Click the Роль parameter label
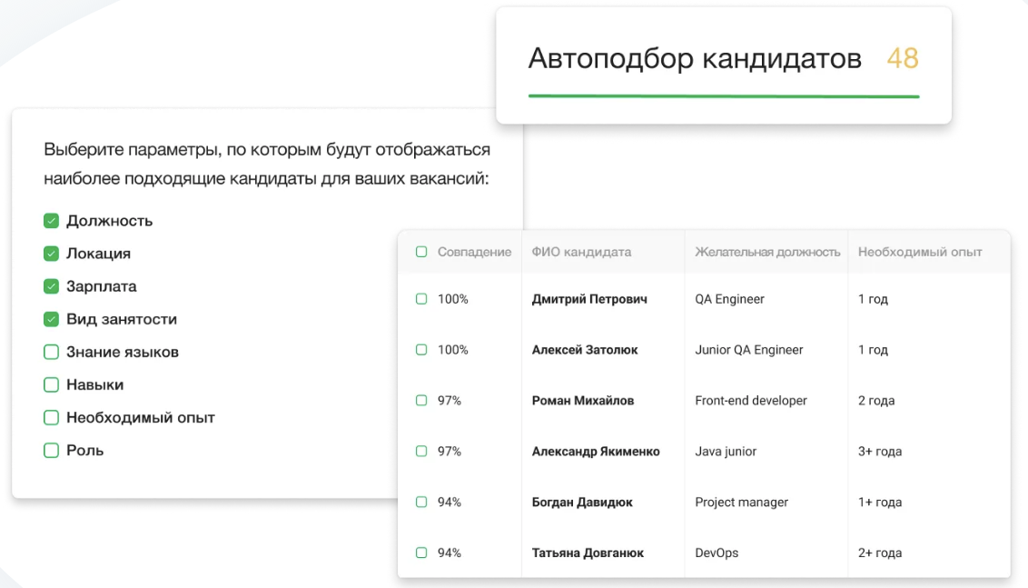The width and height of the screenshot is (1028, 588). click(85, 450)
